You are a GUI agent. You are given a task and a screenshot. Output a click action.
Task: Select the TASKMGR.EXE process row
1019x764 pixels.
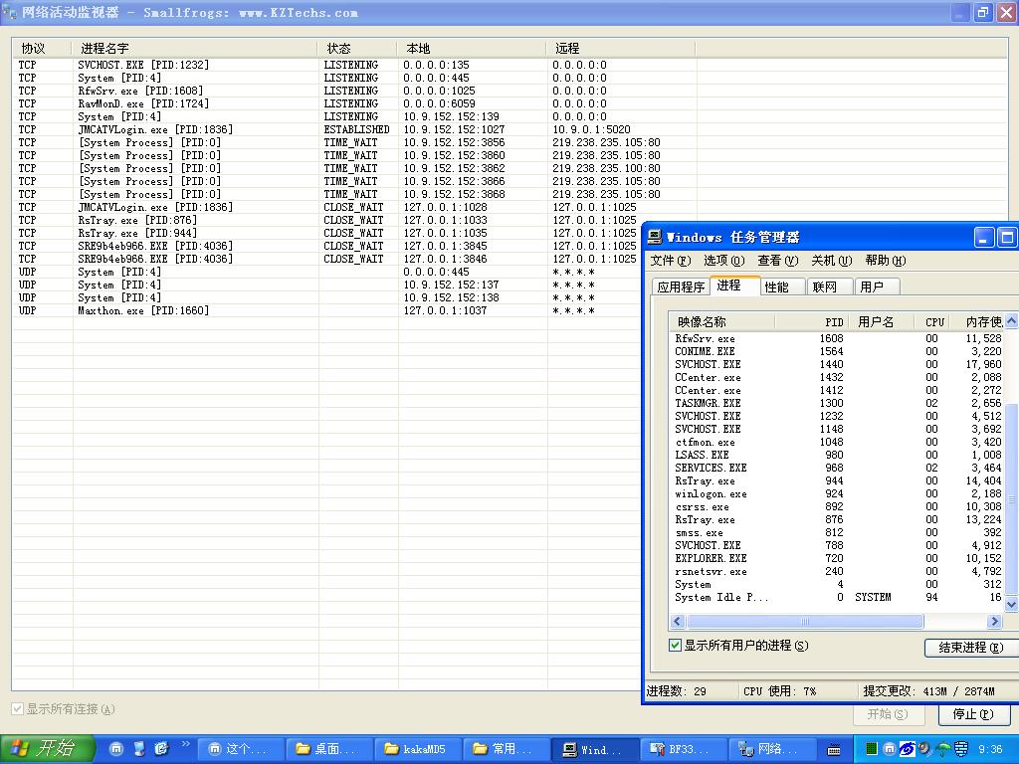708,403
